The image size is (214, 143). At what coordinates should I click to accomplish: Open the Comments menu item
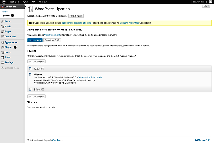click(x=10, y=37)
